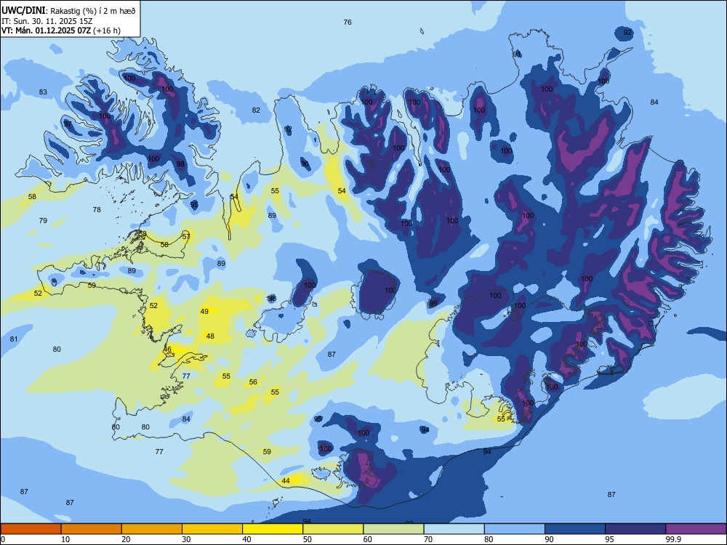Click the orange 10–20 legend swatch

pos(92,529)
